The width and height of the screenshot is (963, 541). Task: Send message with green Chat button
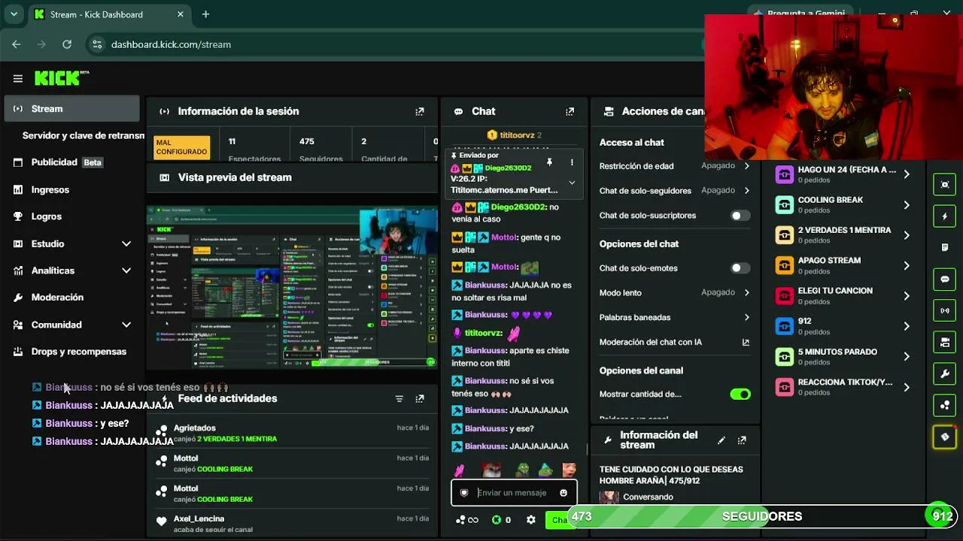coord(559,520)
